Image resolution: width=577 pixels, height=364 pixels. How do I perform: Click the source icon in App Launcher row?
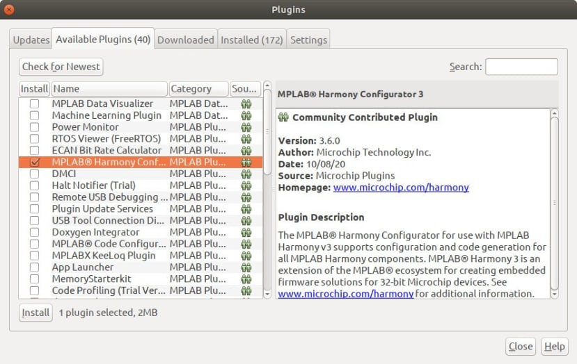[x=246, y=267]
